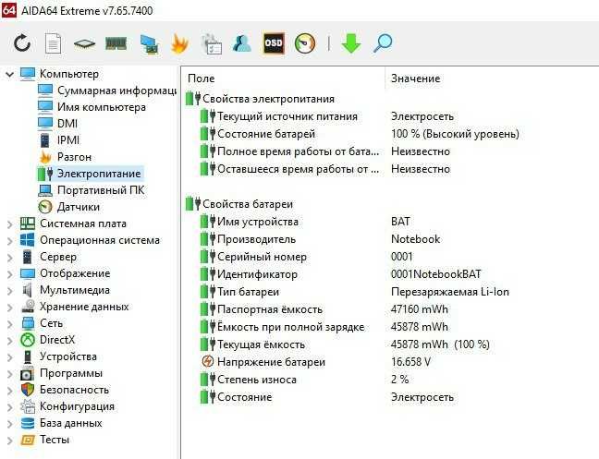Select the Ёмкость при полной зарядке row
This screenshot has width=599, height=459.
(324, 327)
